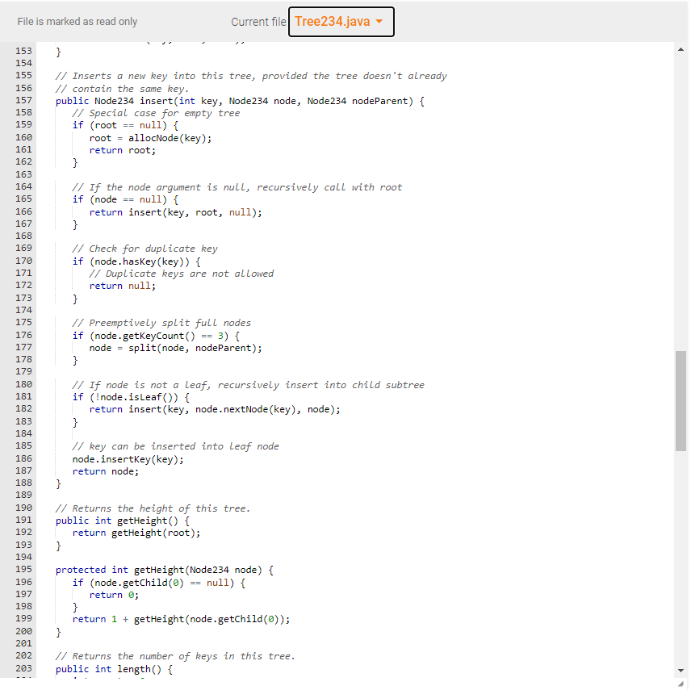The image size is (691, 690).
Task: Click the scrollbar down arrow at bottom right
Action: [x=681, y=671]
